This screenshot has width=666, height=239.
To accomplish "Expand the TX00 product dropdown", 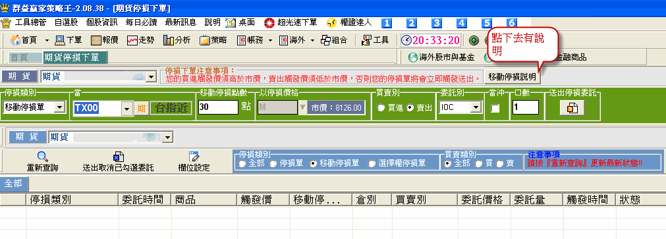I will (x=126, y=108).
